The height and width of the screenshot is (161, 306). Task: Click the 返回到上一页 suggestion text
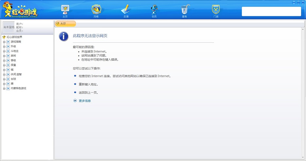tap(88, 93)
